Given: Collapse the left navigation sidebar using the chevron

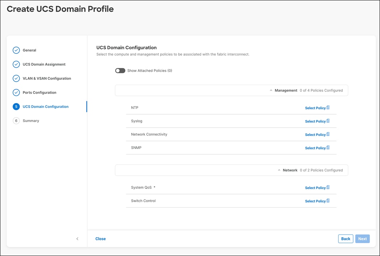Looking at the screenshot, I should tap(77, 239).
